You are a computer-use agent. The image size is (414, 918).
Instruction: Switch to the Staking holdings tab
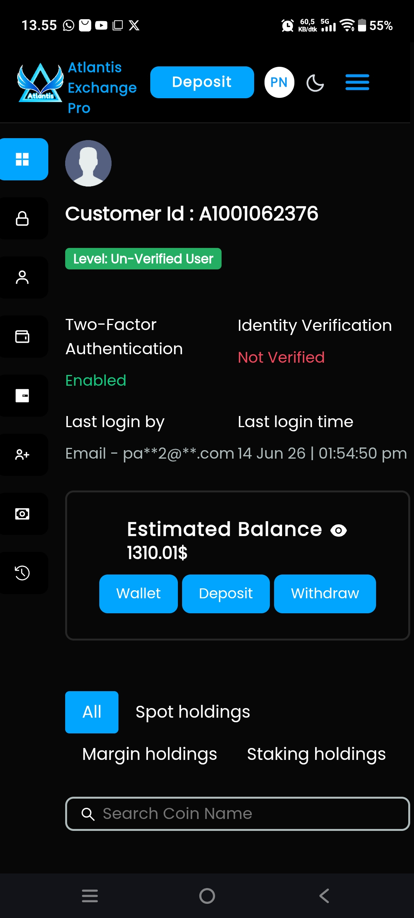pos(316,755)
